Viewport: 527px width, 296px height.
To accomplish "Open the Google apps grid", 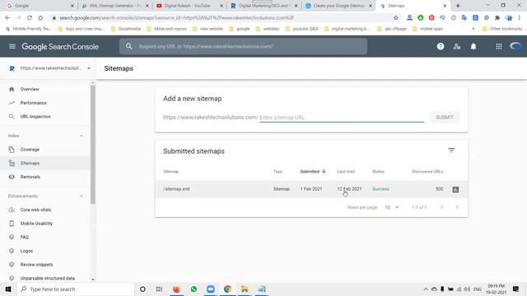I will point(499,47).
